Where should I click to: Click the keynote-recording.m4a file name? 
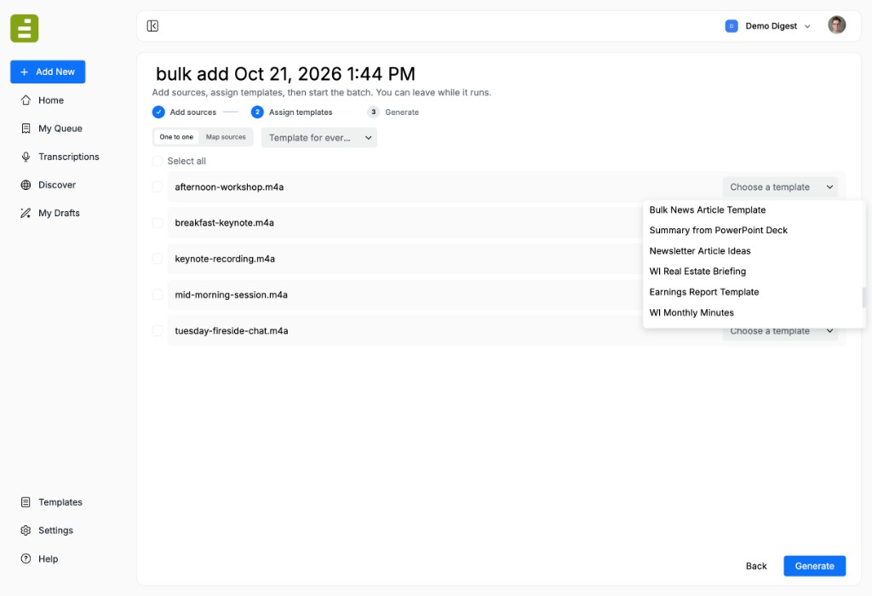(x=225, y=259)
